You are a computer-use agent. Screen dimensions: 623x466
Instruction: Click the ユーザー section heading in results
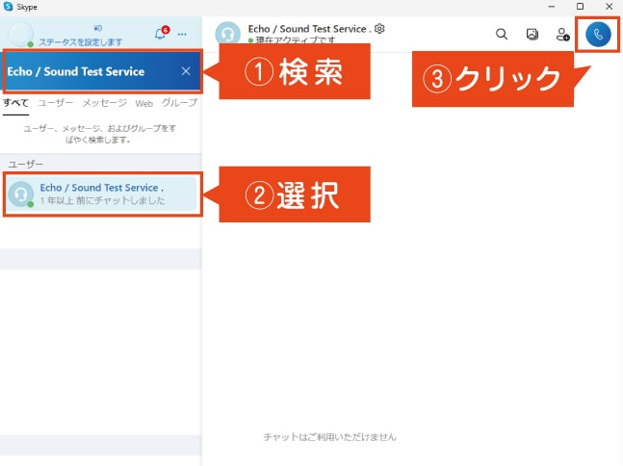coord(26,164)
